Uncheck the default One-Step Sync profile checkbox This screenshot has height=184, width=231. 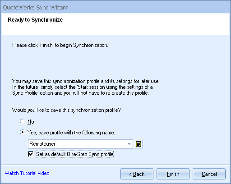(31, 154)
